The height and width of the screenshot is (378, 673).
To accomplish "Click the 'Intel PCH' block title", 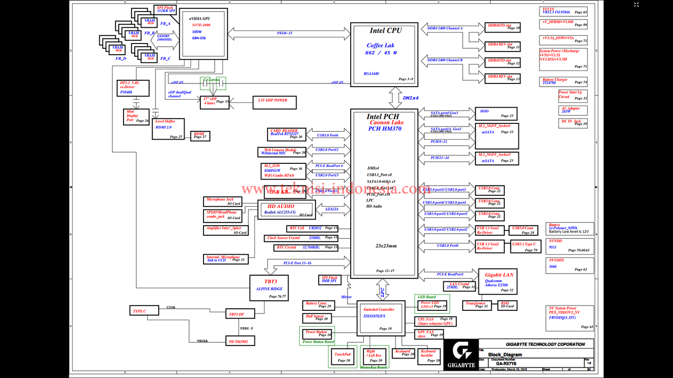I will tap(383, 117).
